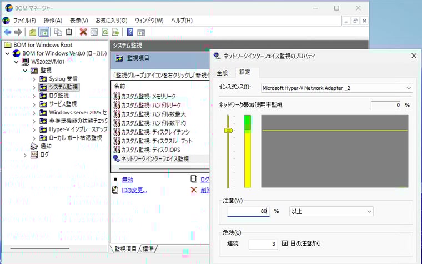
Task: Open the お気に入り(O) menu
Action: [112, 21]
